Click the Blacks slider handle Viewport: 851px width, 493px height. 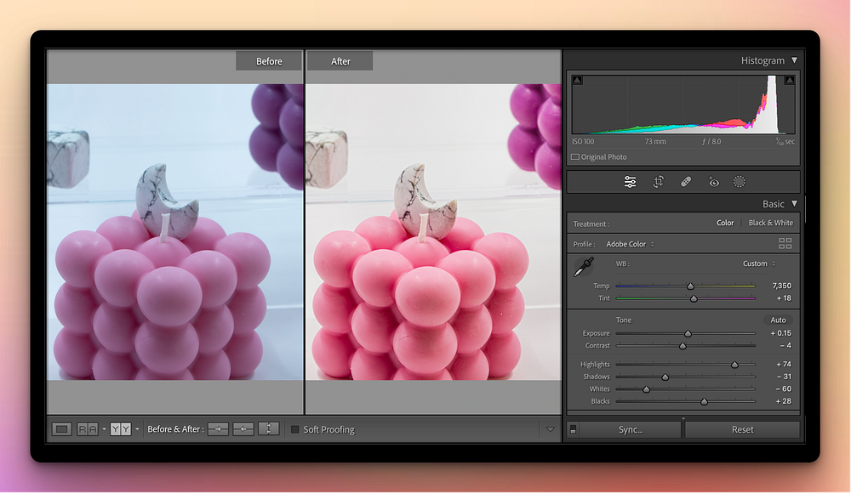(704, 401)
